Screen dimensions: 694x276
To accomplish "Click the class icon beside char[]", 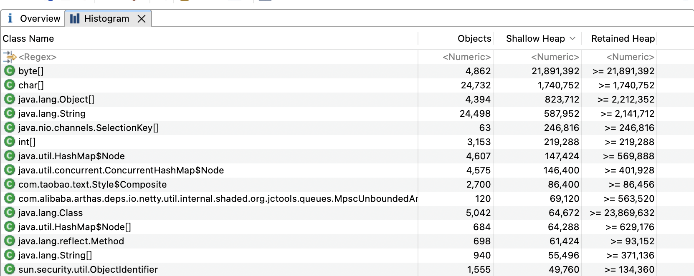I will [x=9, y=85].
